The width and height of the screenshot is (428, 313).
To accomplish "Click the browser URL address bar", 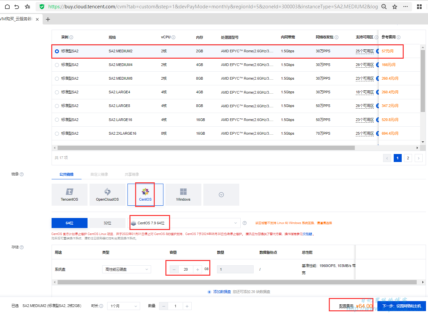I will tap(213, 6).
